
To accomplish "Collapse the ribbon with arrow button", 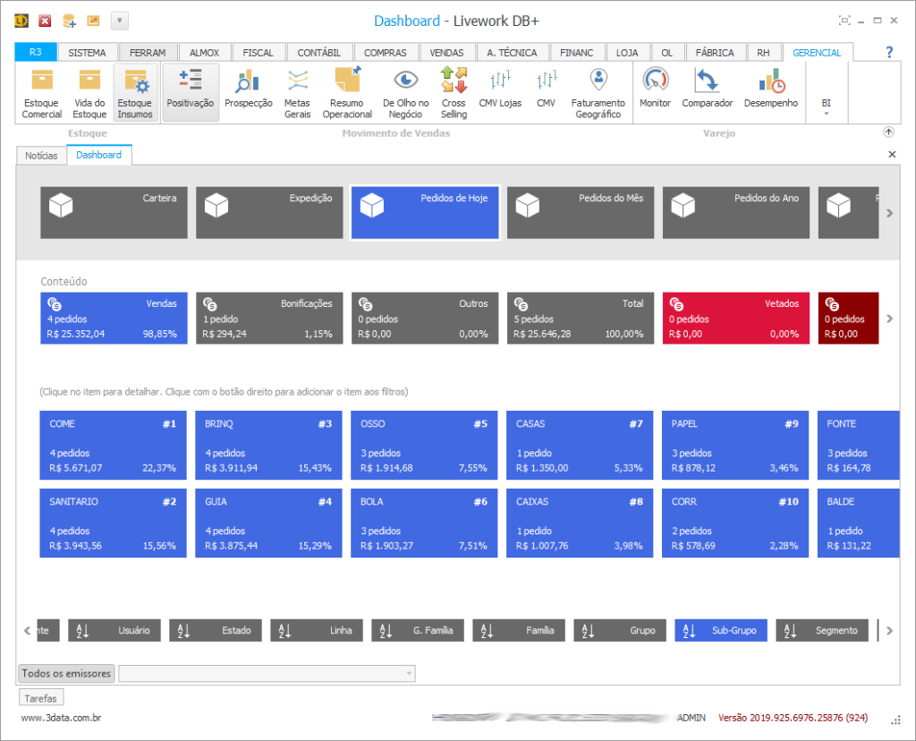I will 888,132.
